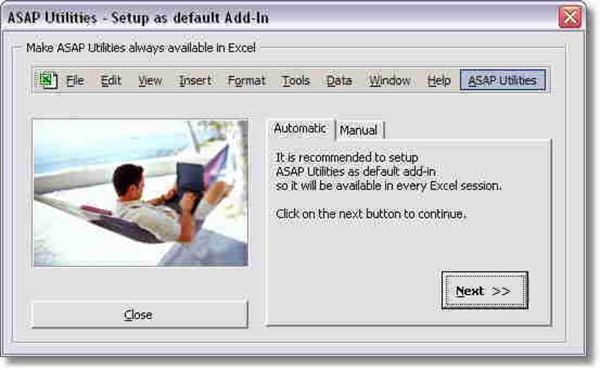This screenshot has height=370, width=600.
Task: Open the Window menu
Action: point(390,81)
